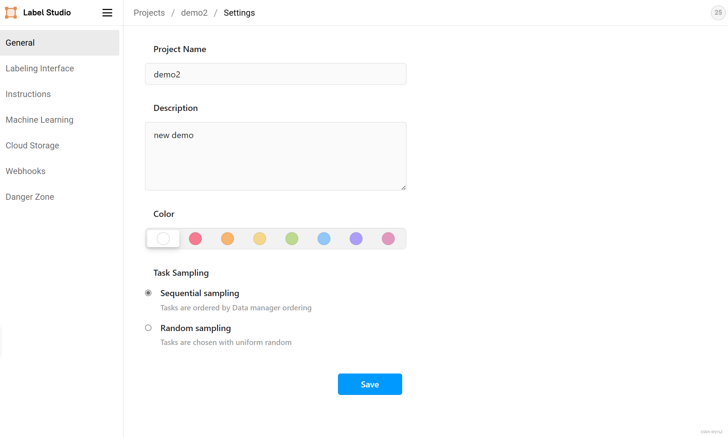This screenshot has width=728, height=437.
Task: Grab the Description textarea resize handle
Action: tap(403, 188)
